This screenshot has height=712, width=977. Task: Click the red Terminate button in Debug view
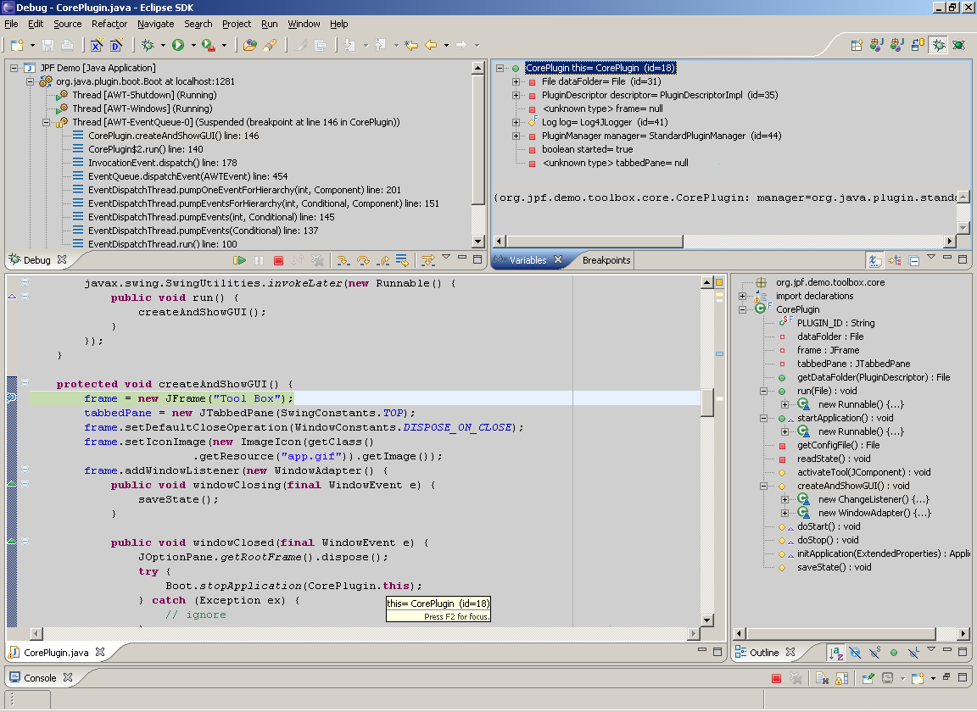point(278,260)
